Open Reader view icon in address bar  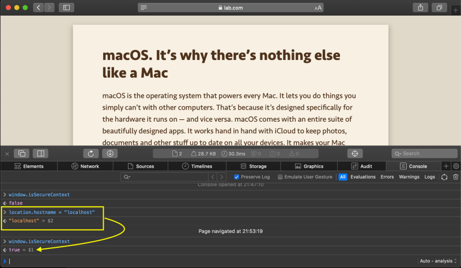[143, 7]
